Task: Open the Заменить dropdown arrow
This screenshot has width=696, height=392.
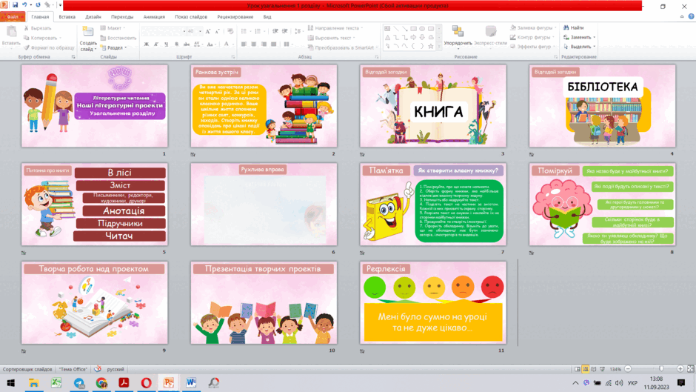Action: click(595, 37)
